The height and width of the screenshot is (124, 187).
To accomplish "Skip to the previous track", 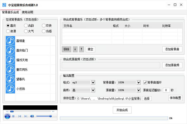I will click(x=20, y=116).
